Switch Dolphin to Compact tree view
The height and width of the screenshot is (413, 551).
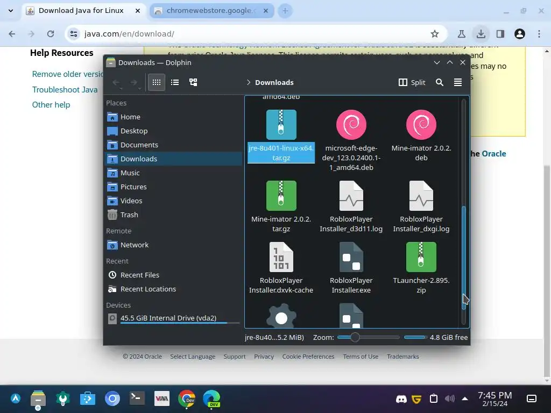click(193, 82)
